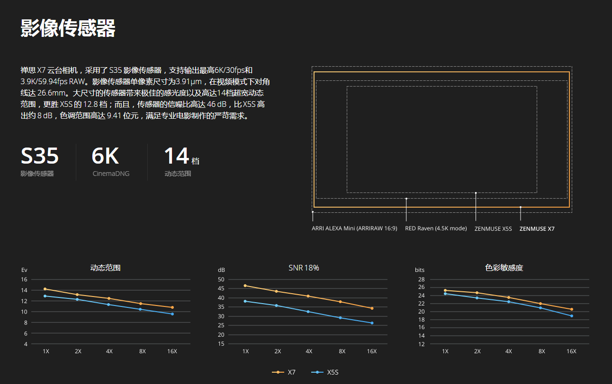Click the 动态范围 chart title
Image resolution: width=612 pixels, height=384 pixels.
pos(106,268)
